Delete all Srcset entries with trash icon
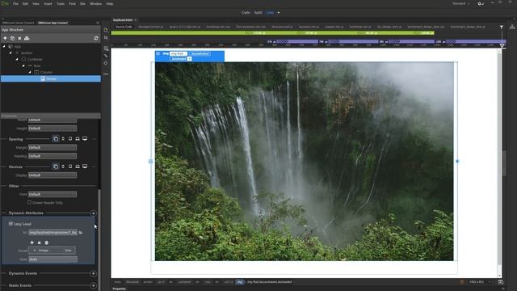The image size is (517, 291). pyautogui.click(x=47, y=242)
